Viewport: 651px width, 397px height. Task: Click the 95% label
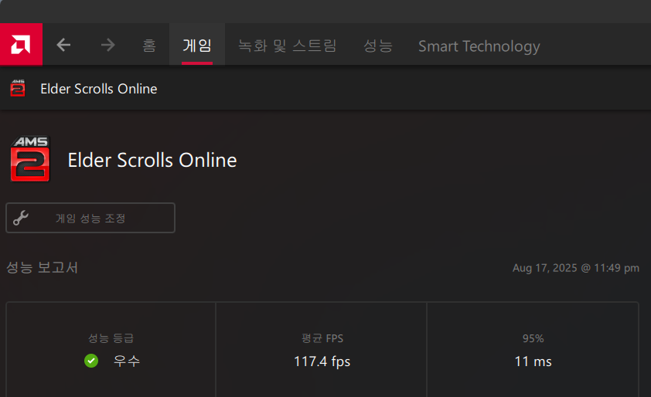pos(533,338)
